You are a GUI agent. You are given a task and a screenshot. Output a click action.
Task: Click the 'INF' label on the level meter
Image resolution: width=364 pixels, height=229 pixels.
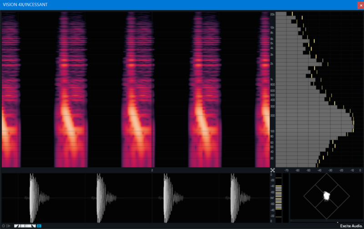coord(272,198)
